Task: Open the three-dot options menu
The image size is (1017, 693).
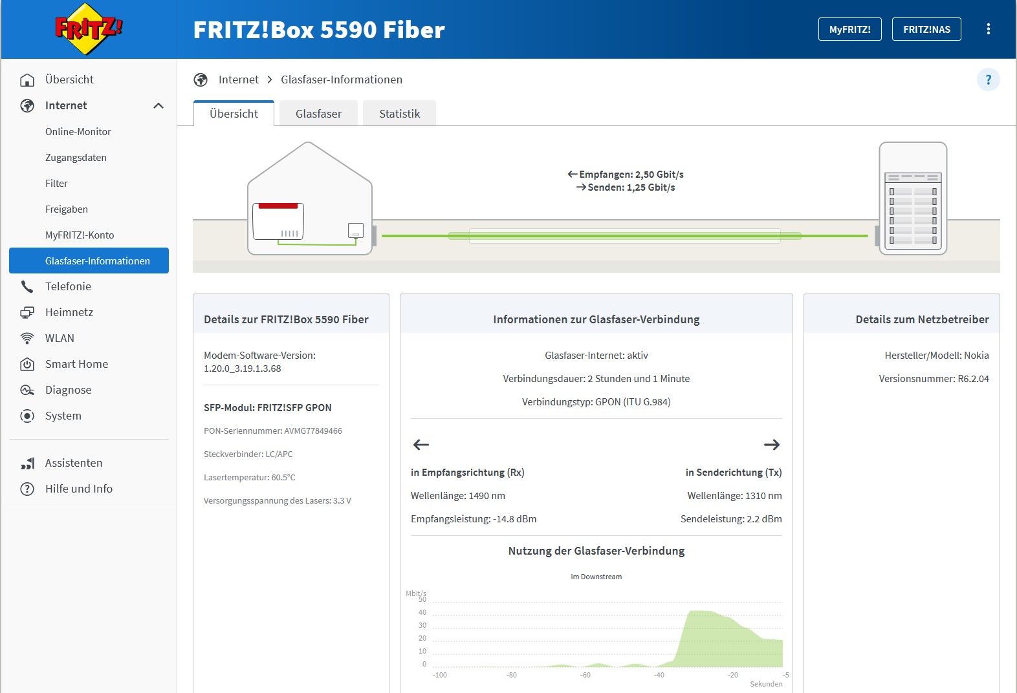Action: [x=988, y=29]
